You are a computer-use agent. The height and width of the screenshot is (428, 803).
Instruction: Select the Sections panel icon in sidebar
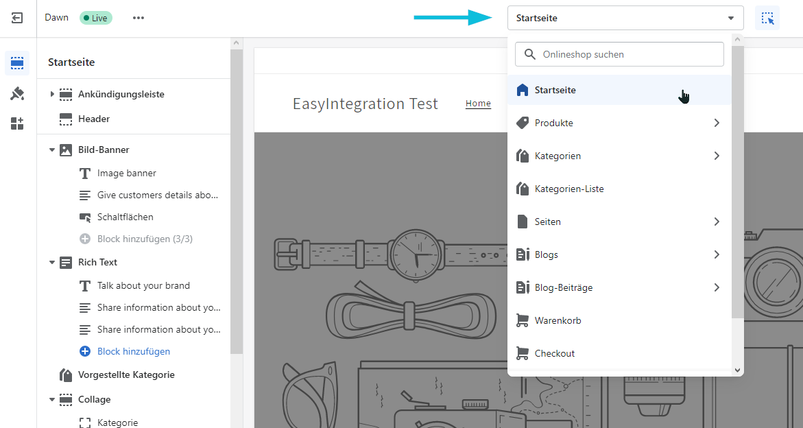click(x=17, y=64)
